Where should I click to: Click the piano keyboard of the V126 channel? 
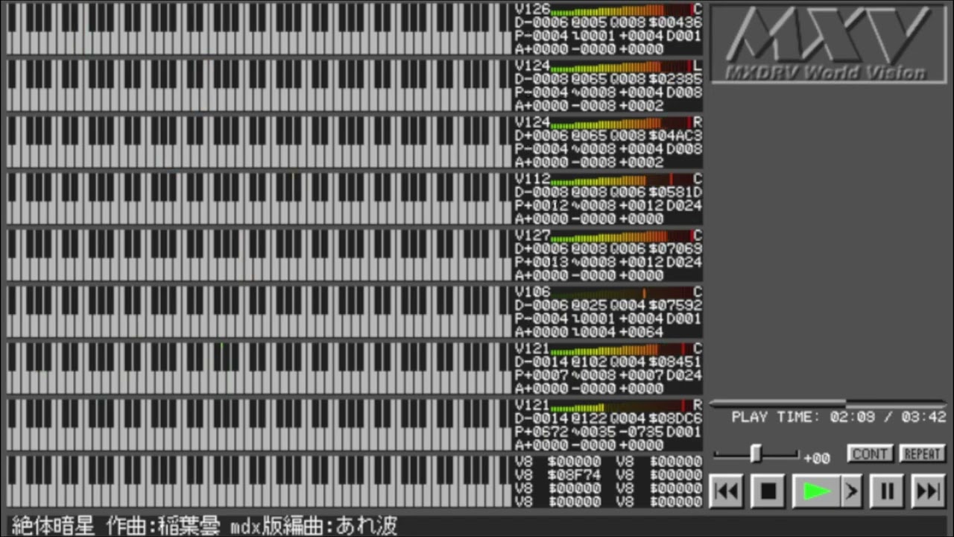(259, 29)
